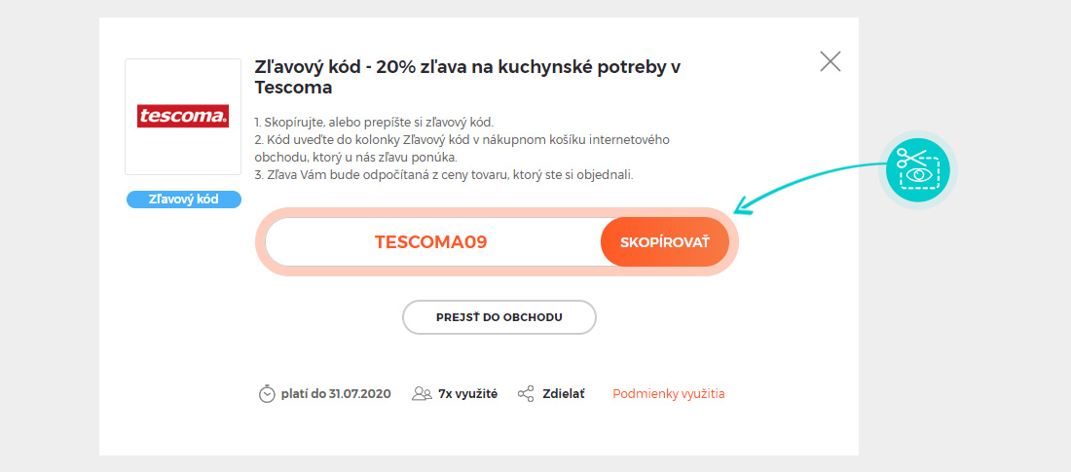
Task: Open sharing via Zdieľať label
Action: point(564,394)
